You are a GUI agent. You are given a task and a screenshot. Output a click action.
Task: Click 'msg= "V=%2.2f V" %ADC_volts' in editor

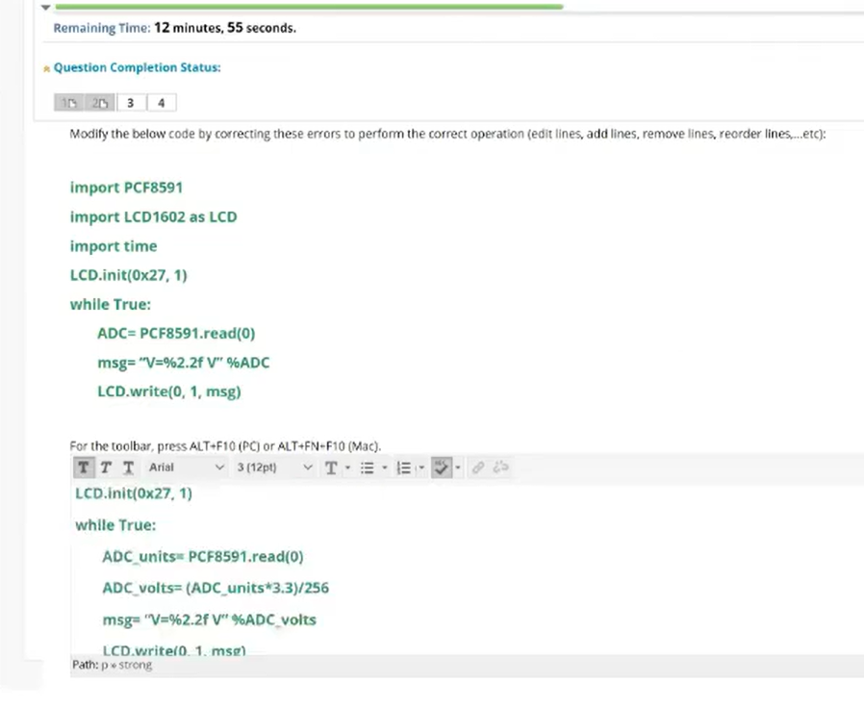coord(210,619)
